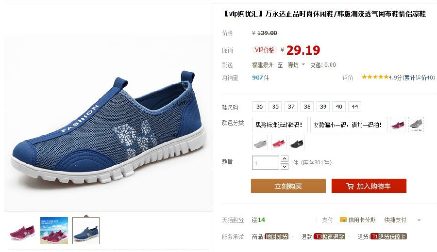Show the beach scene shoe thumbnail

coord(54,231)
